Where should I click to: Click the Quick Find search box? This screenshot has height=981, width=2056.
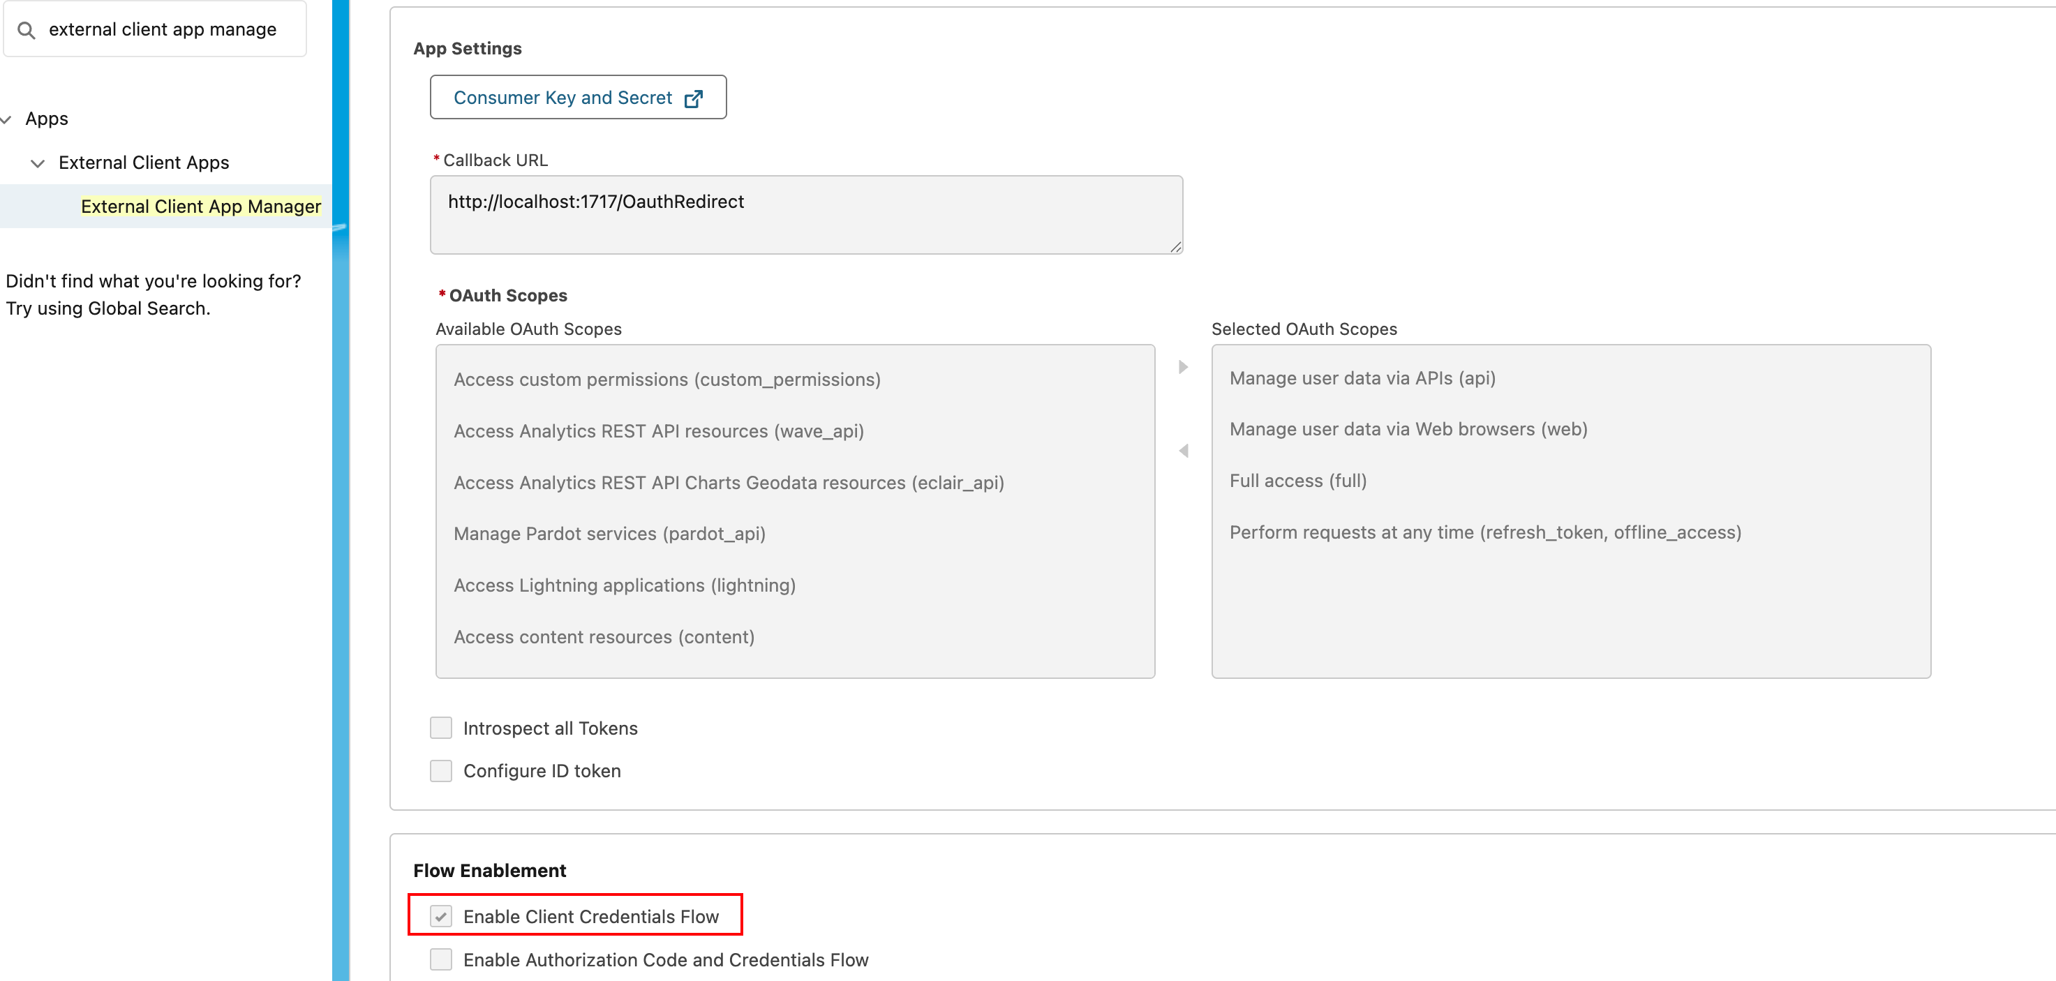point(163,29)
